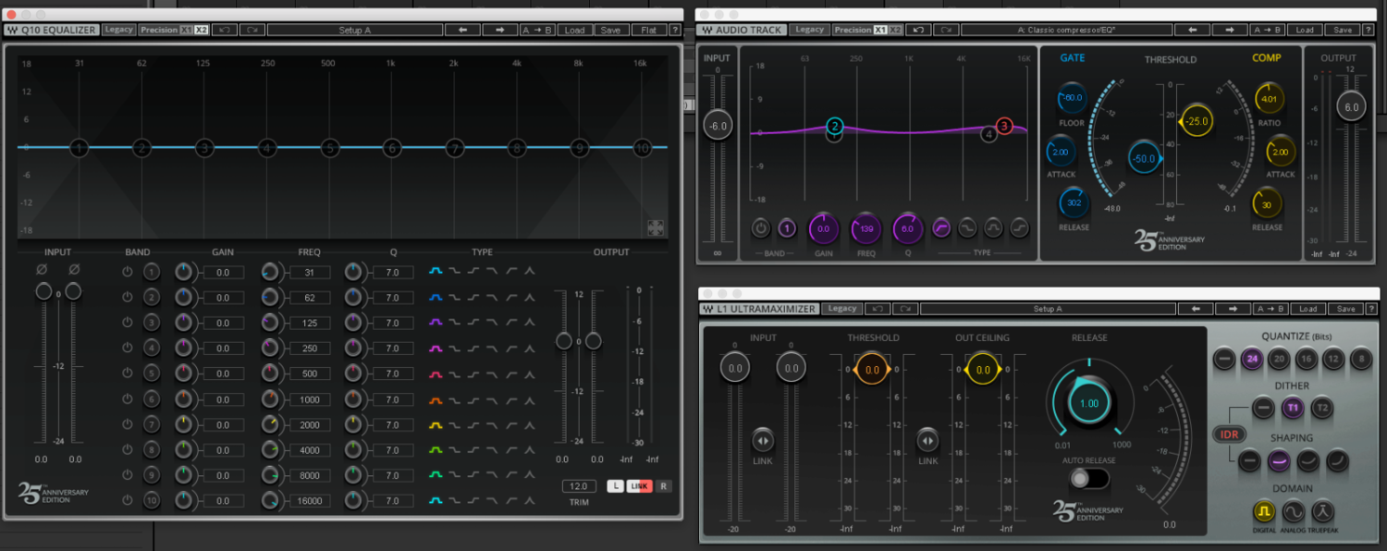The width and height of the screenshot is (1387, 551).
Task: Toggle power for Q10 band 1
Action: click(x=128, y=272)
